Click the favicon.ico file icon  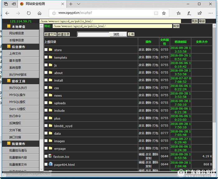50,156
